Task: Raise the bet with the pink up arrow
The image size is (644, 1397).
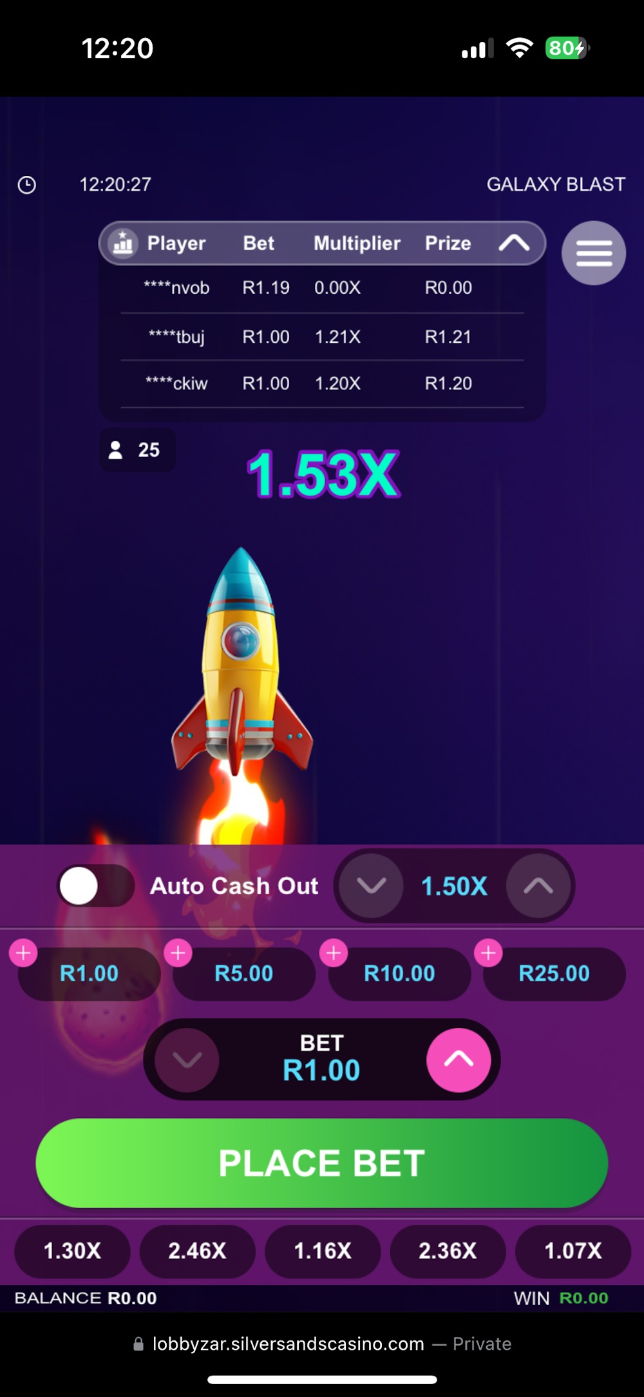Action: click(459, 1060)
